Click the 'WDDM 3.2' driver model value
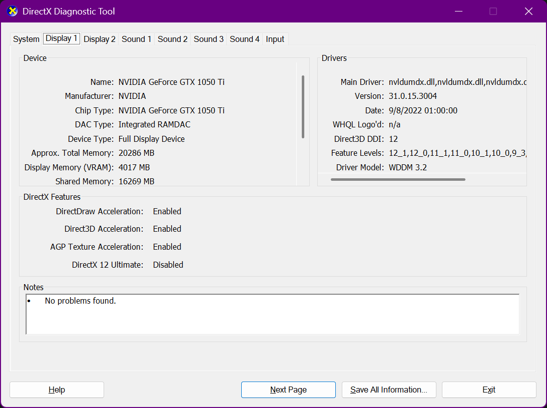Image resolution: width=547 pixels, height=408 pixels. (x=408, y=167)
